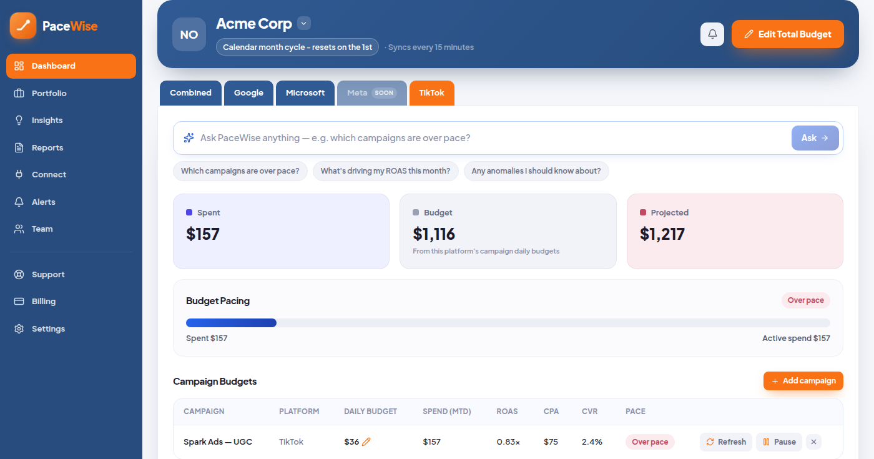Click the Settings gear icon
874x459 pixels.
coord(19,329)
